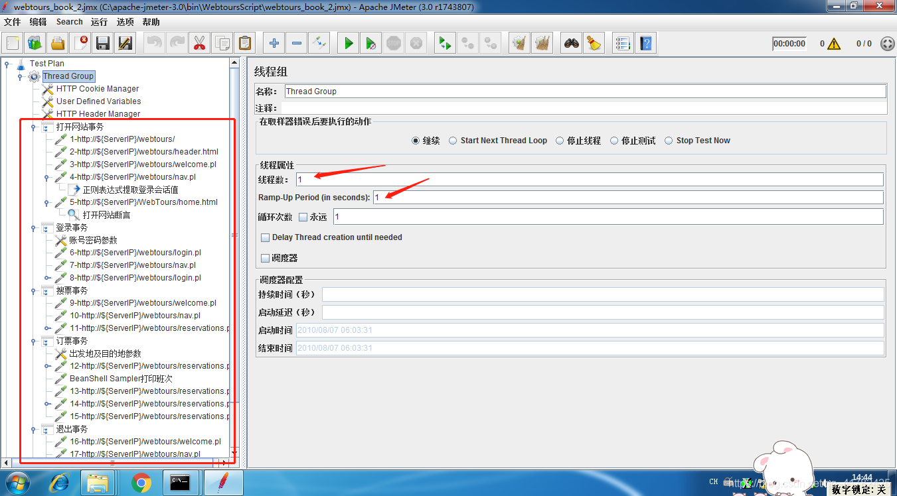Viewport: 897px width, 496px height.
Task: Open the 运行 menu
Action: coord(100,22)
